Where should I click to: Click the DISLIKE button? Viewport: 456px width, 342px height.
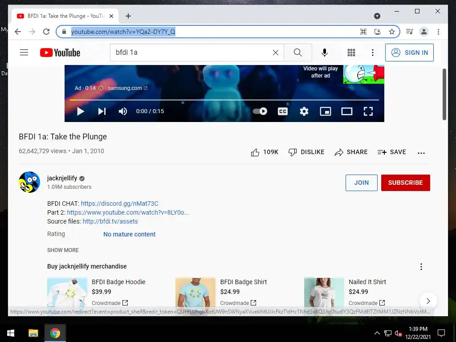[x=306, y=152]
